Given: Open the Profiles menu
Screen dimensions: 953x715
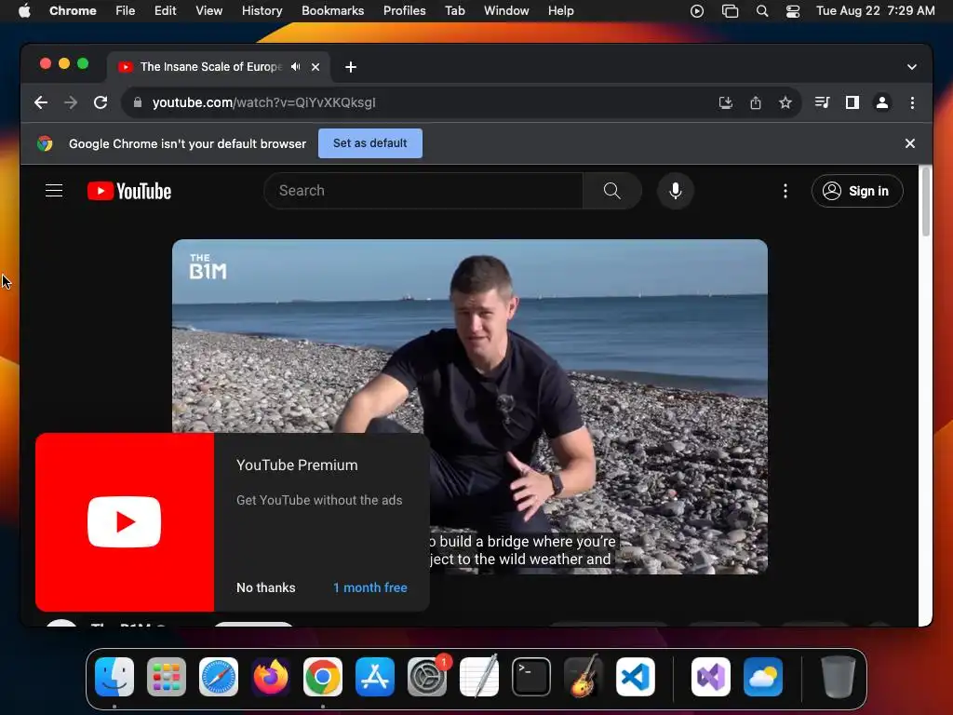Looking at the screenshot, I should pyautogui.click(x=404, y=11).
